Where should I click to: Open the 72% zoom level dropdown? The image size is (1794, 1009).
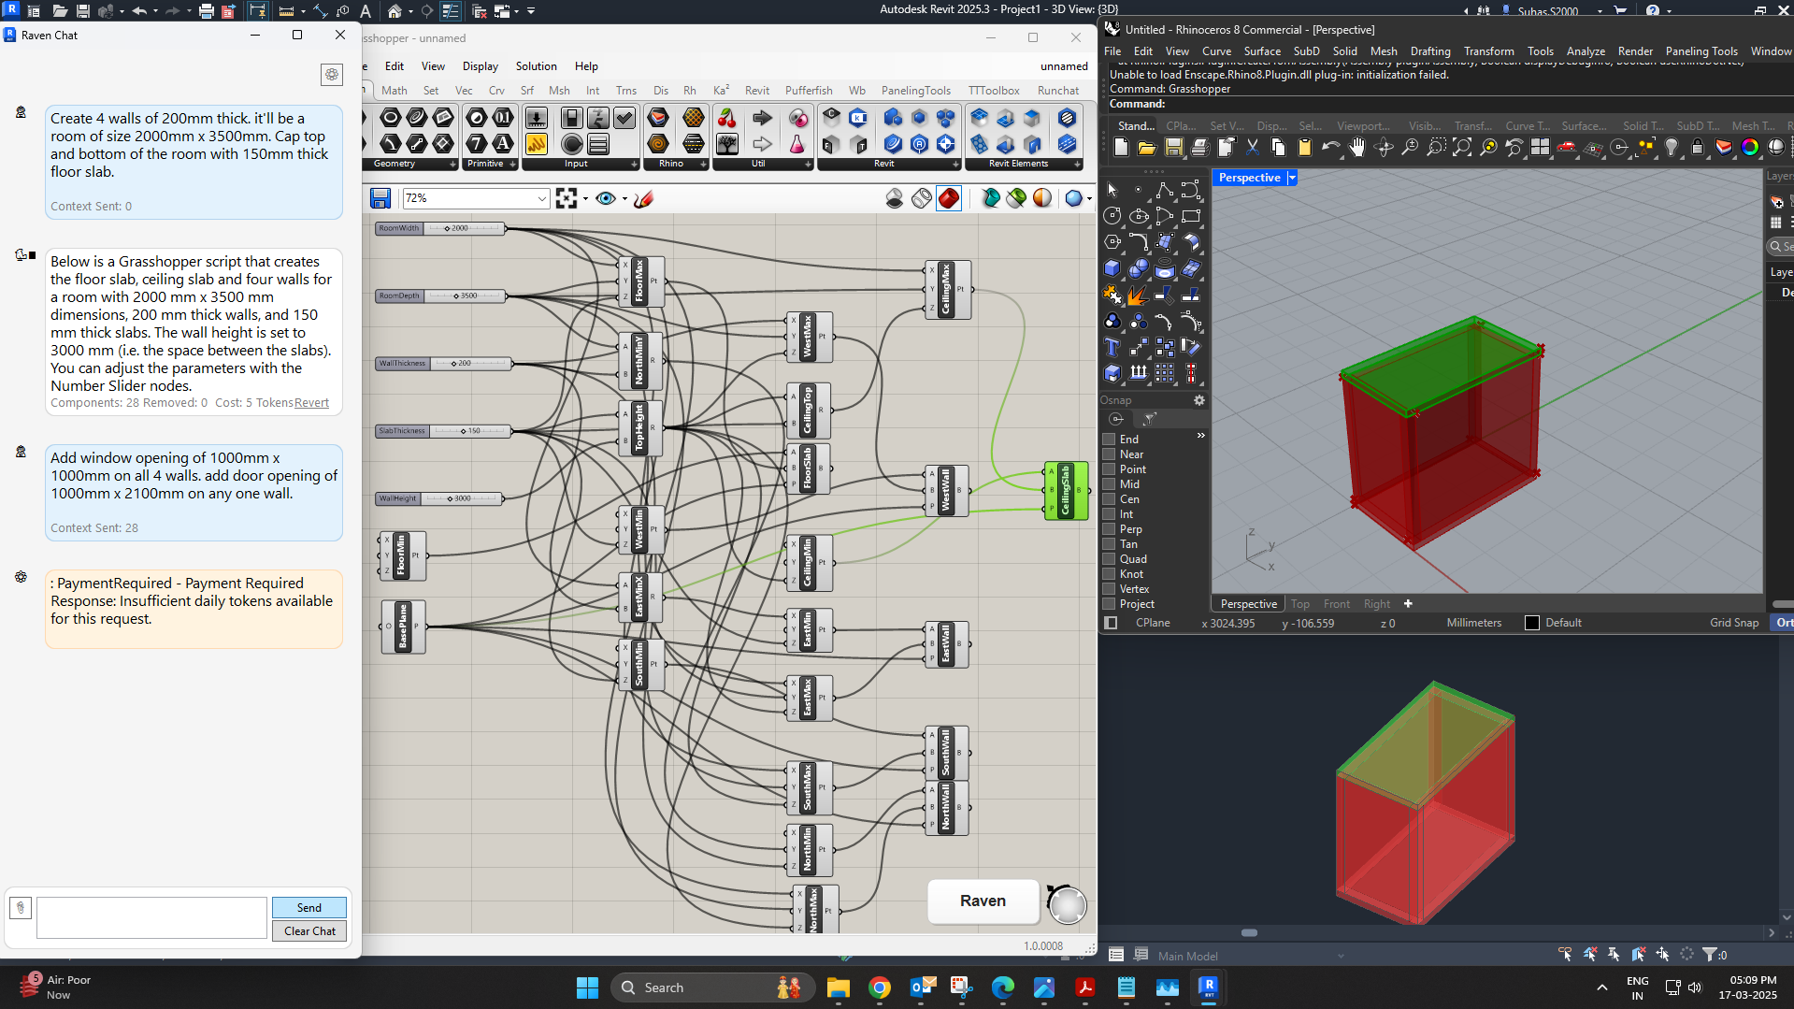point(541,198)
